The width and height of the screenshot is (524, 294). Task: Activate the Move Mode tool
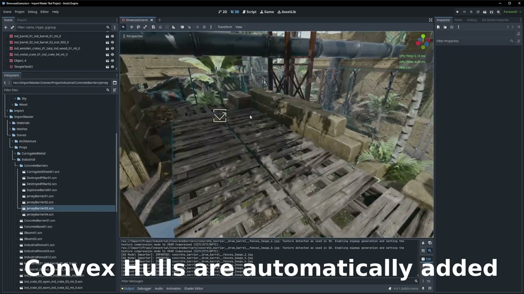(x=131, y=27)
